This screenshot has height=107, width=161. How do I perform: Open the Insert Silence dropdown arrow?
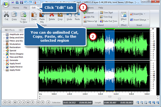148,20
